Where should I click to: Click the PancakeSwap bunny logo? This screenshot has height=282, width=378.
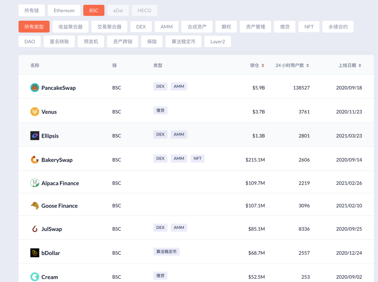[x=35, y=88]
